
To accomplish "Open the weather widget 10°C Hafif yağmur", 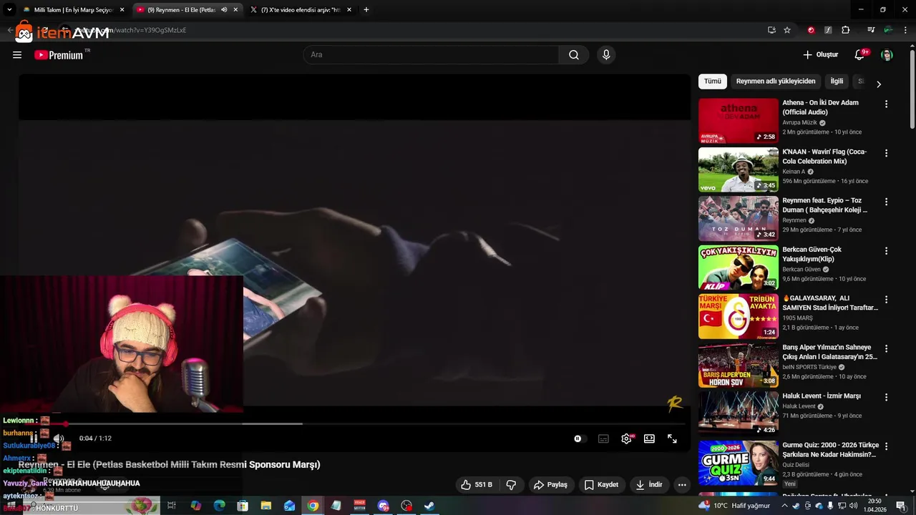I will coord(736,506).
